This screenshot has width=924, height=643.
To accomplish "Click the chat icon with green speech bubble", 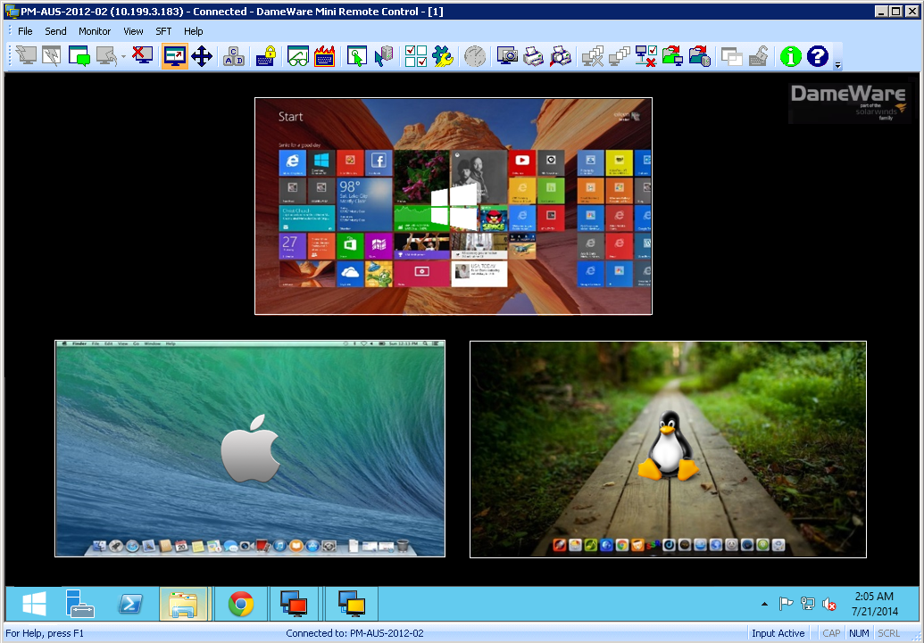I will point(79,56).
